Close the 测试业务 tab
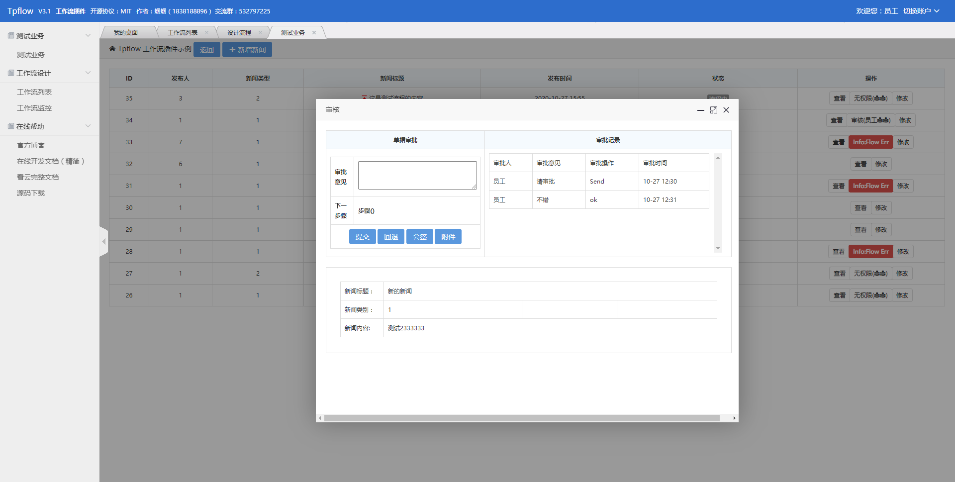Viewport: 955px width, 482px height. click(x=314, y=33)
